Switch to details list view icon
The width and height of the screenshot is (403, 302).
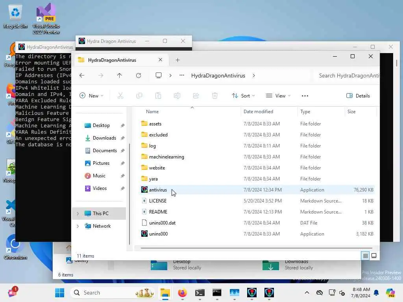point(366,256)
